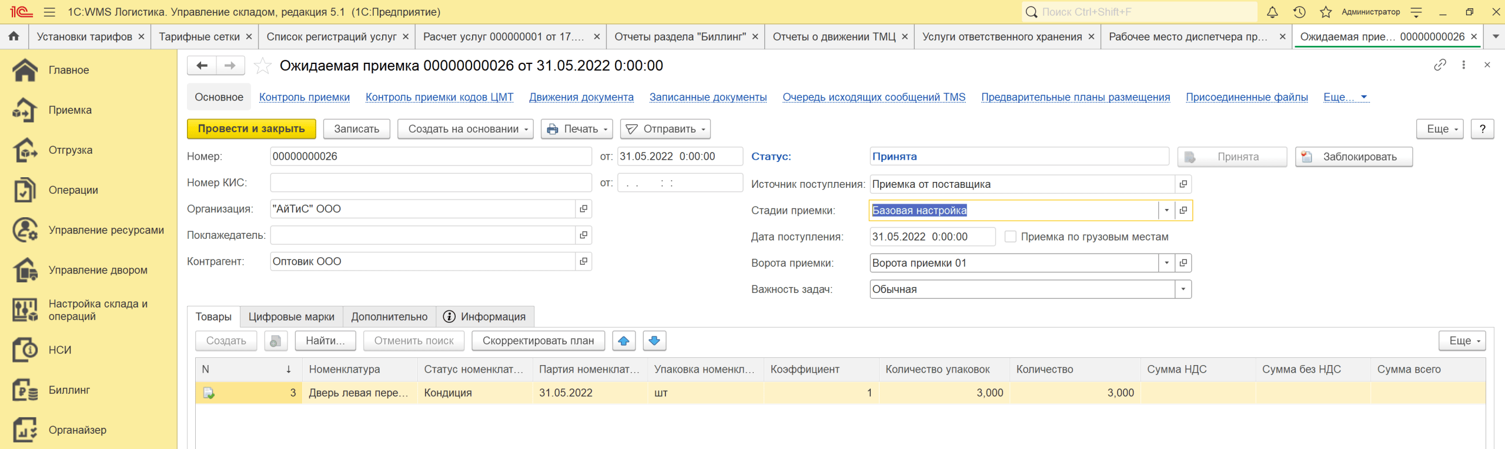Screen dimensions: 1505x449
Task: Copy the document link via chain icon
Action: tap(1440, 65)
